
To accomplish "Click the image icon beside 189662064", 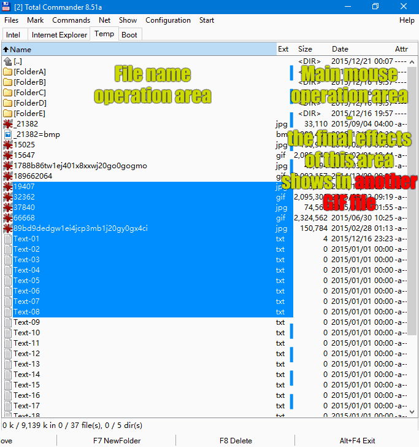I will [8, 176].
